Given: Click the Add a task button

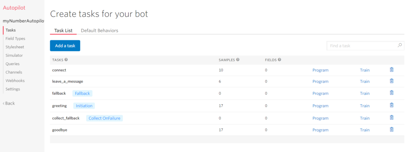Looking at the screenshot, I should coord(65,46).
